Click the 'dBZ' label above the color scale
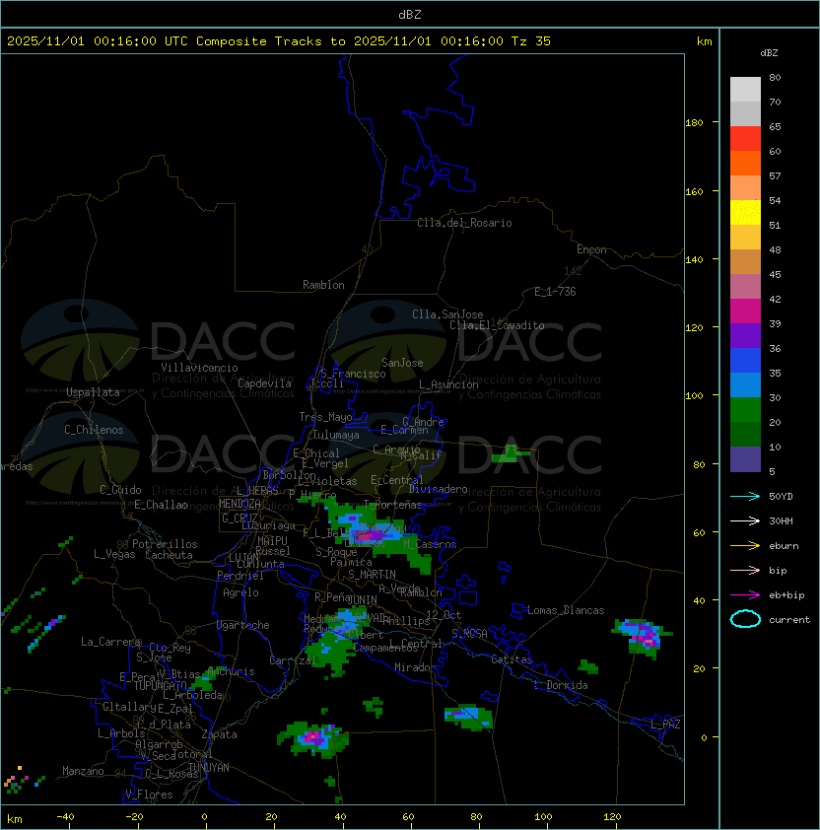 (769, 53)
